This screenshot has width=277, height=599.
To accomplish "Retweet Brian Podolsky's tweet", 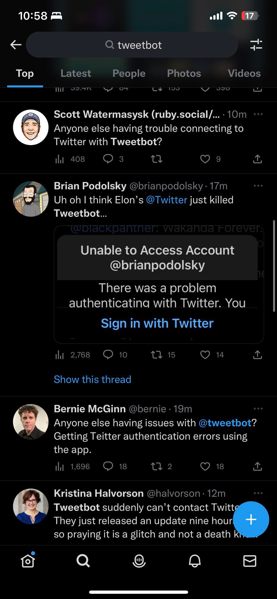I will point(156,355).
